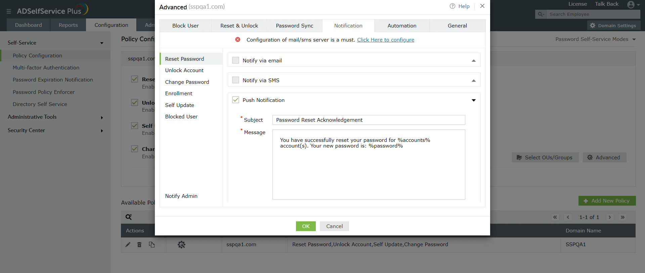The width and height of the screenshot is (645, 273).
Task: Toggle the Change Password policy checkbox in background
Action: coord(135,149)
